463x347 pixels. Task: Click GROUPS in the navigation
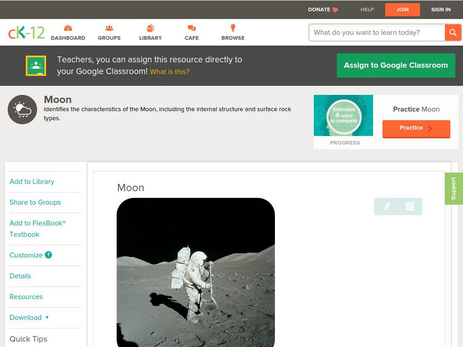pos(109,38)
